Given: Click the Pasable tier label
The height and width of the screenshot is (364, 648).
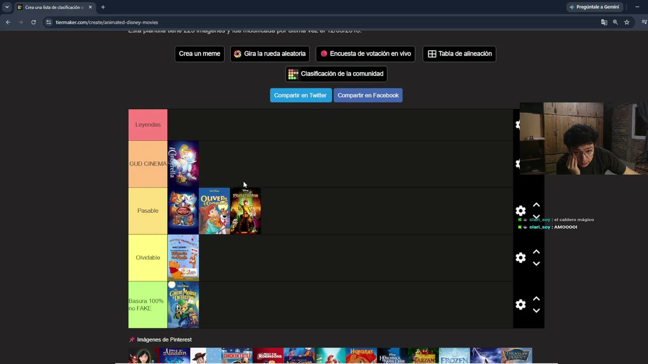Looking at the screenshot, I should click(x=148, y=211).
